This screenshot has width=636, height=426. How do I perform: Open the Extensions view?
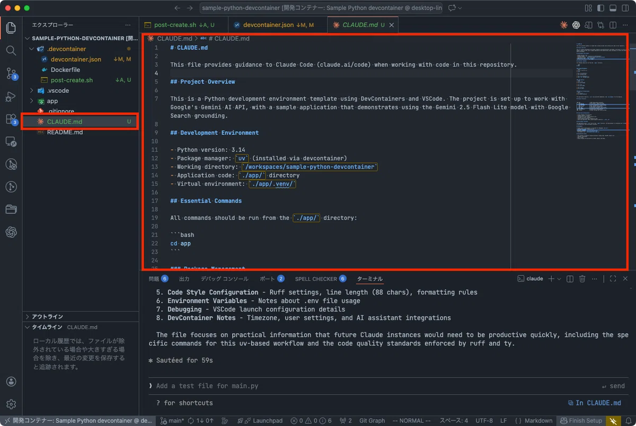(11, 119)
